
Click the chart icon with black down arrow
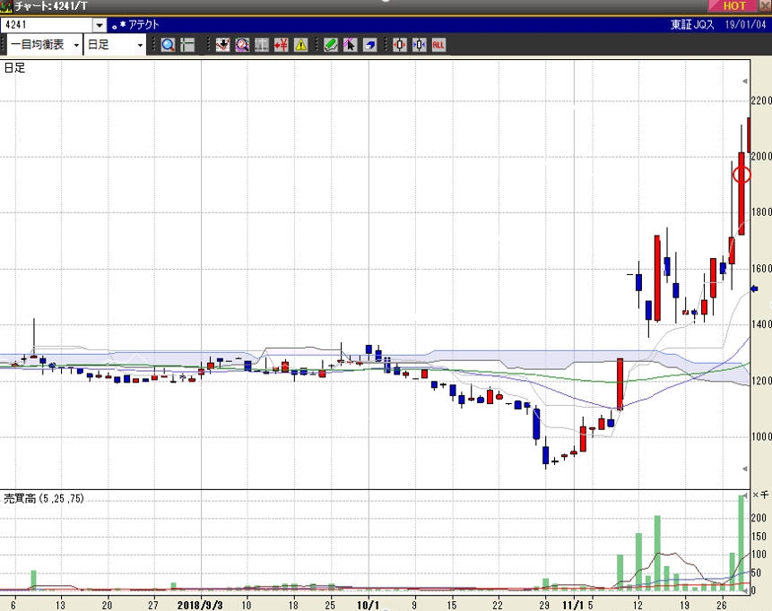pos(222,45)
